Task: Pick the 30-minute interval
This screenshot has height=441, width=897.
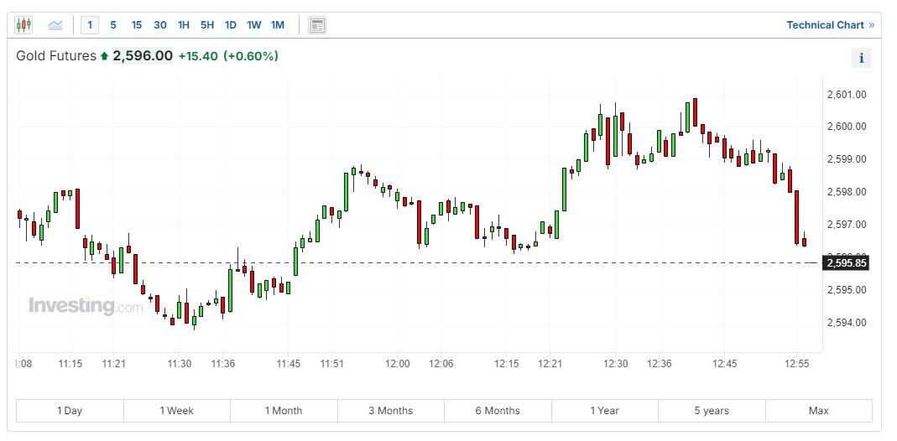Action: coord(159,25)
